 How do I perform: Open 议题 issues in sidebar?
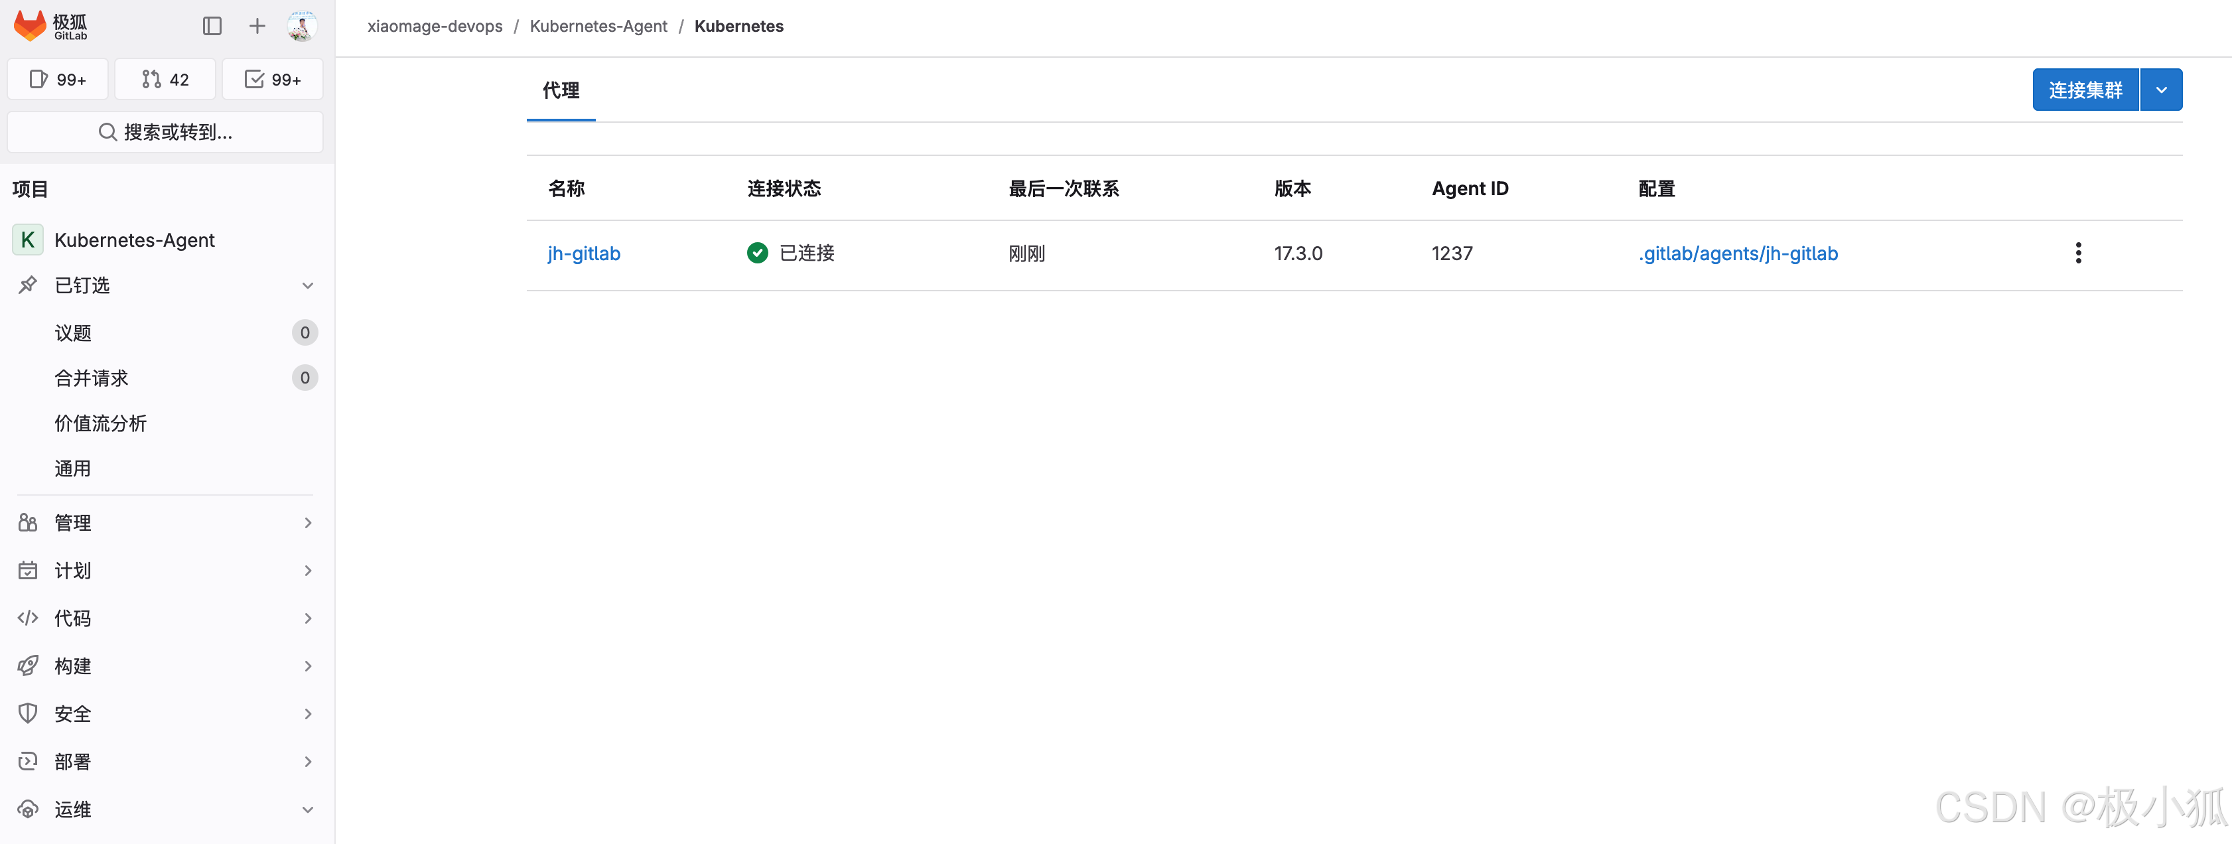(73, 332)
